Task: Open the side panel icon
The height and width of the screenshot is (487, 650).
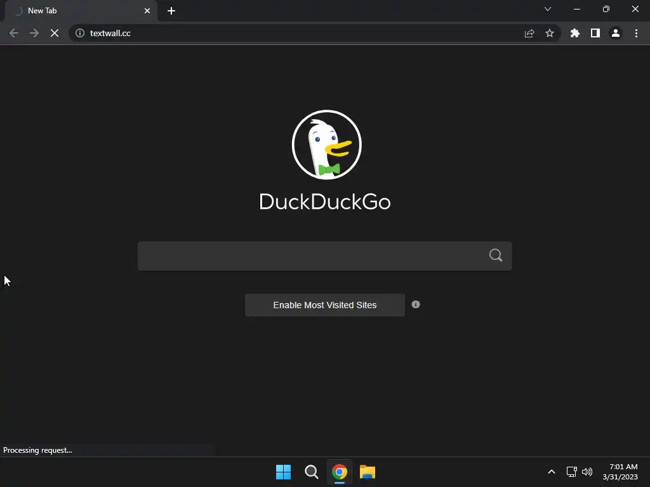Action: [595, 33]
